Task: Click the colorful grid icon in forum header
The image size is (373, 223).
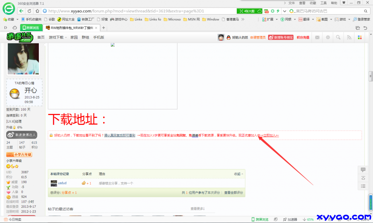Action: (360, 36)
